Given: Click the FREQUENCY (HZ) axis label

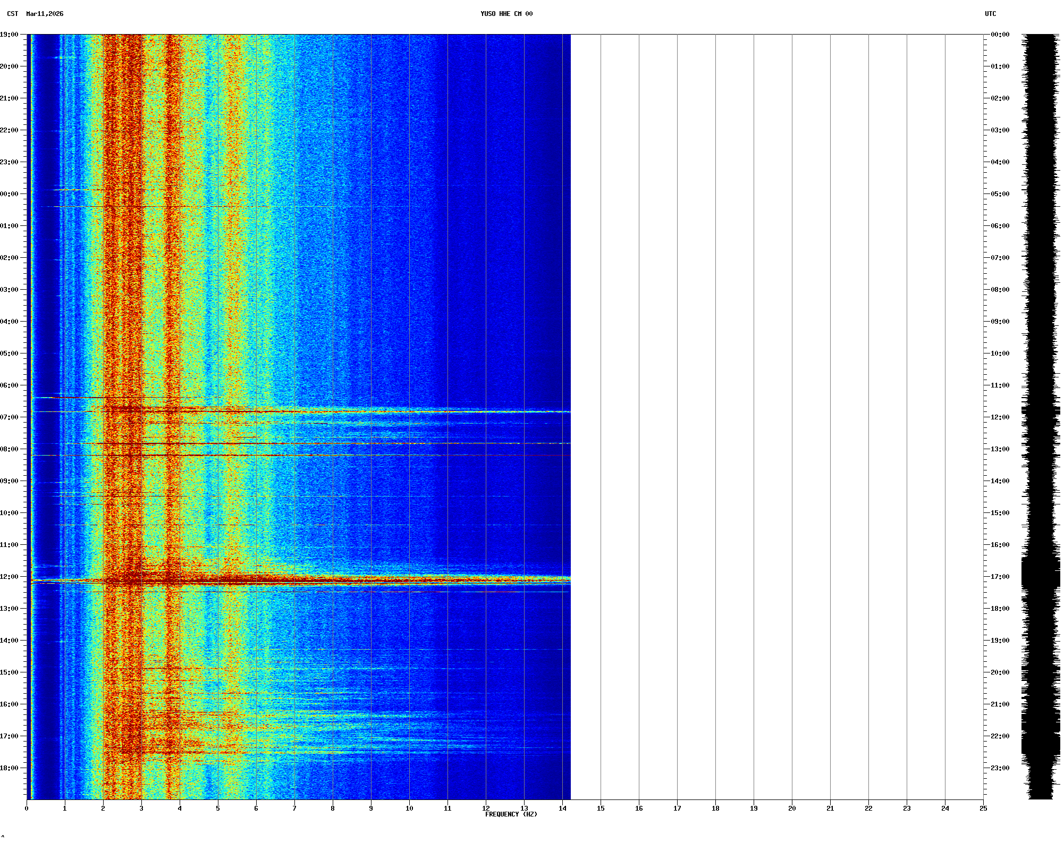Looking at the screenshot, I should click(x=511, y=814).
